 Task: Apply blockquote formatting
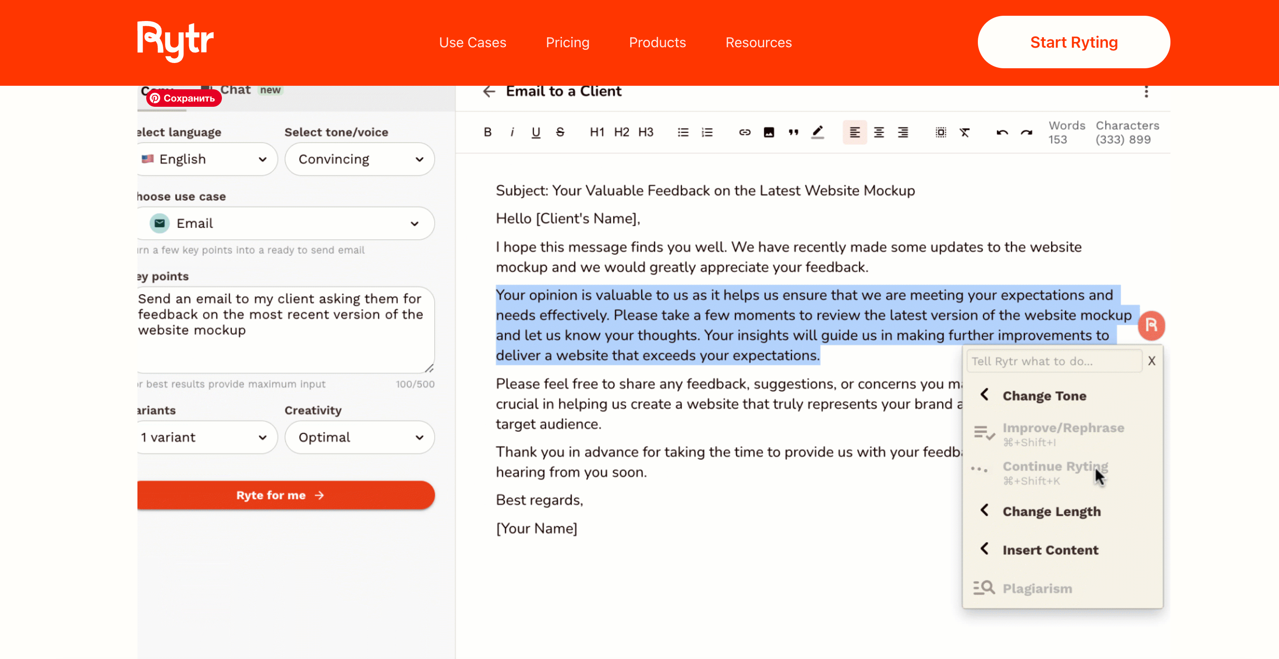pyautogui.click(x=794, y=132)
